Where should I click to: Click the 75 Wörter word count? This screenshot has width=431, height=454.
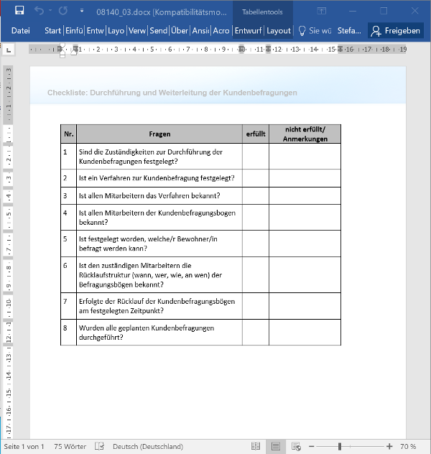tap(70, 446)
